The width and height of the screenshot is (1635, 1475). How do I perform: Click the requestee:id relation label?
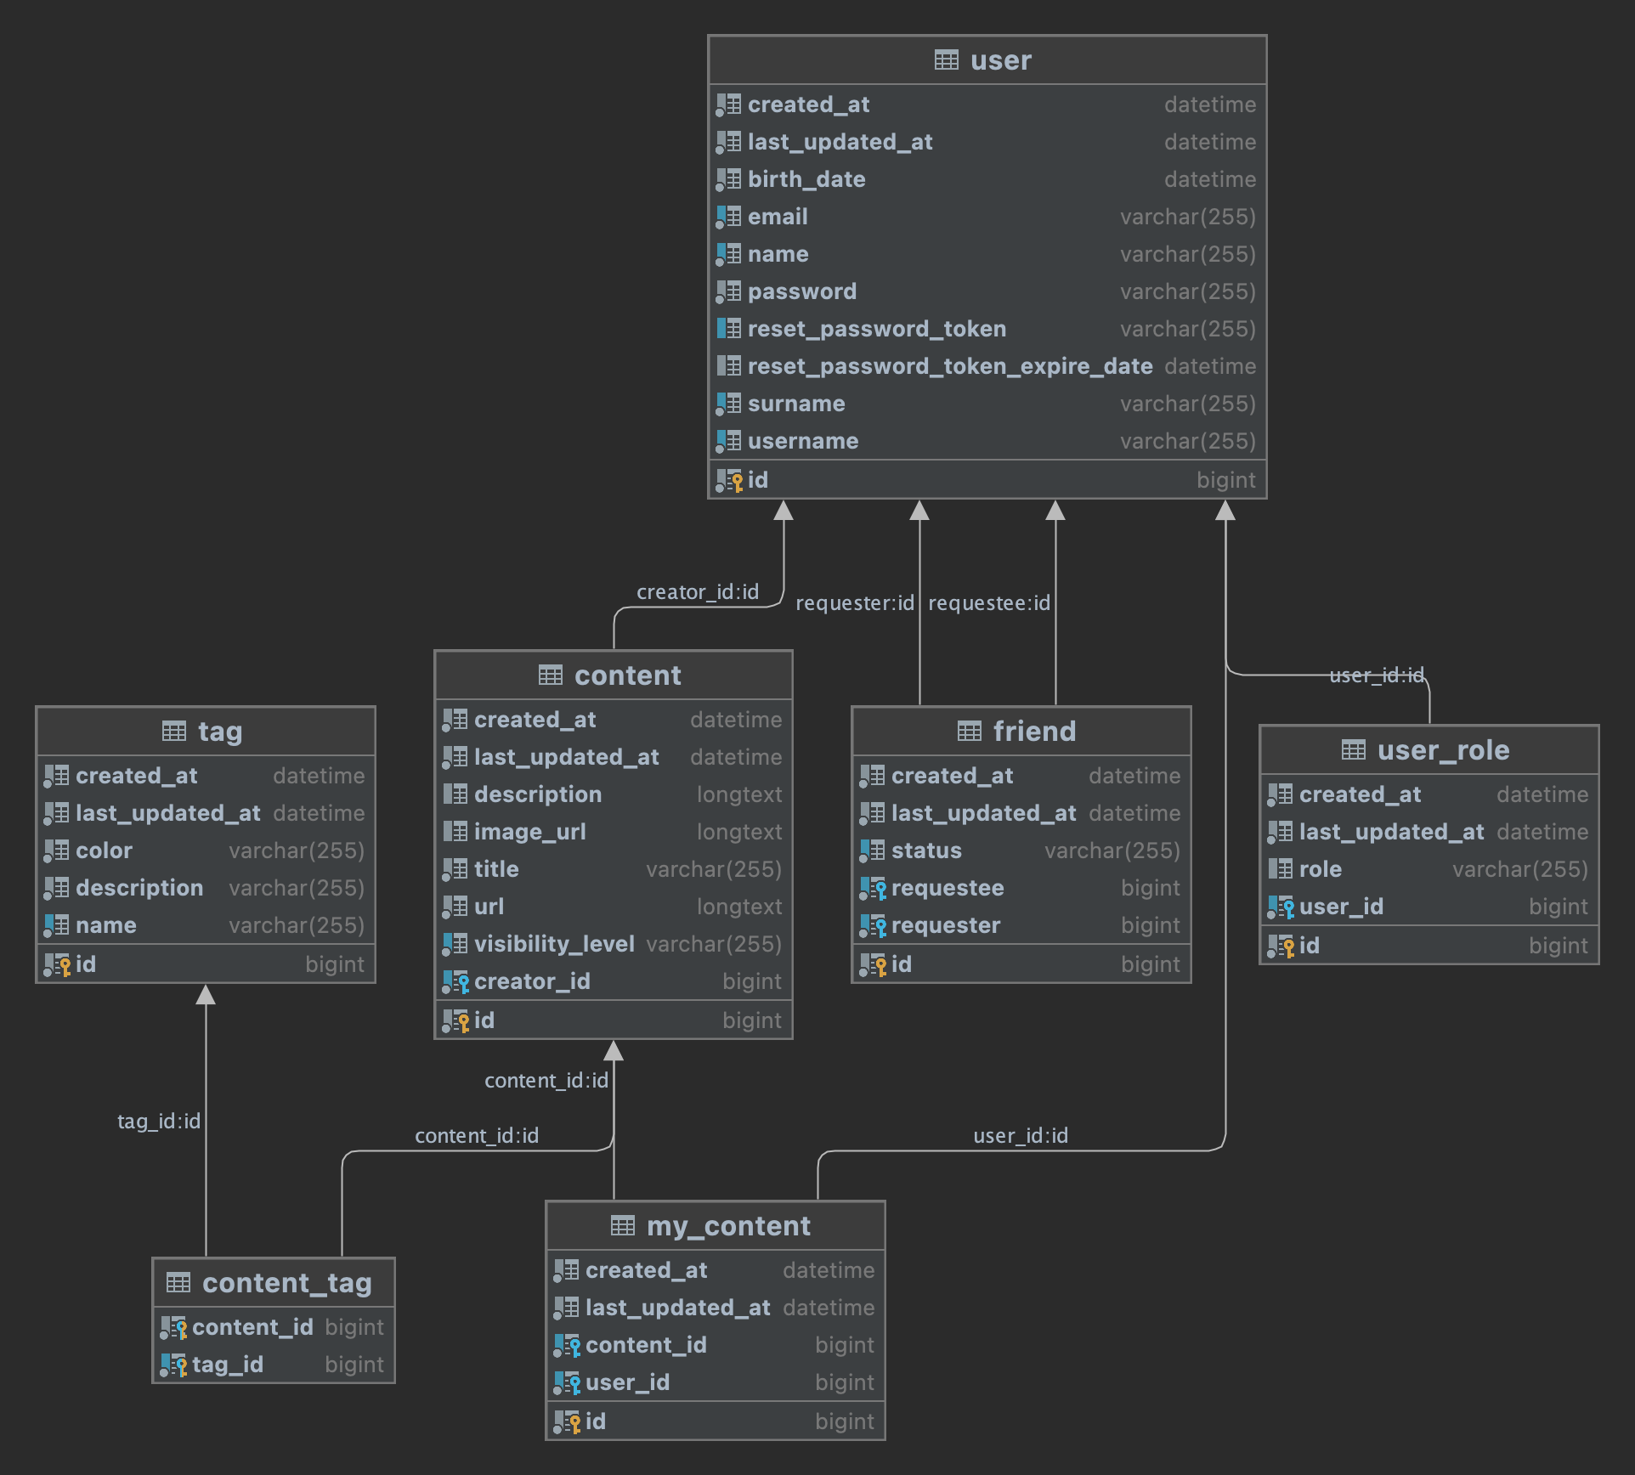989,603
